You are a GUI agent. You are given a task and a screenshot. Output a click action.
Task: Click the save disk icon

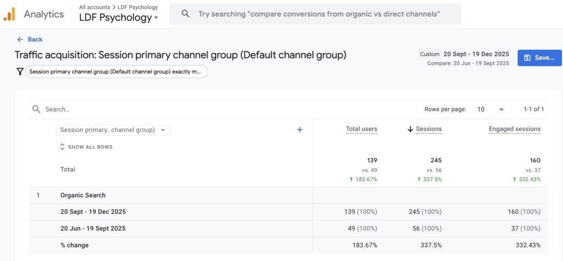tap(527, 58)
